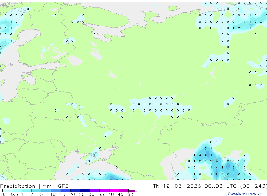267x196 pixels.
Task: Click the 0.1–0.5 mm lightest cyan legend swatch
Action: coord(7,191)
